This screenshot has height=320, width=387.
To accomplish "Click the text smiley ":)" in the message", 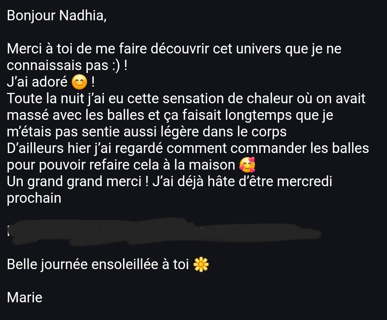I will (x=116, y=66).
